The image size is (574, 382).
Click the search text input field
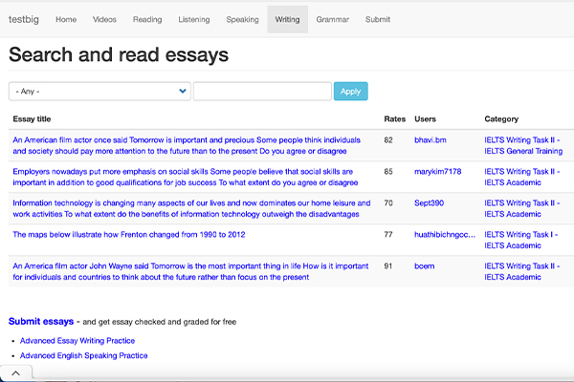[262, 92]
